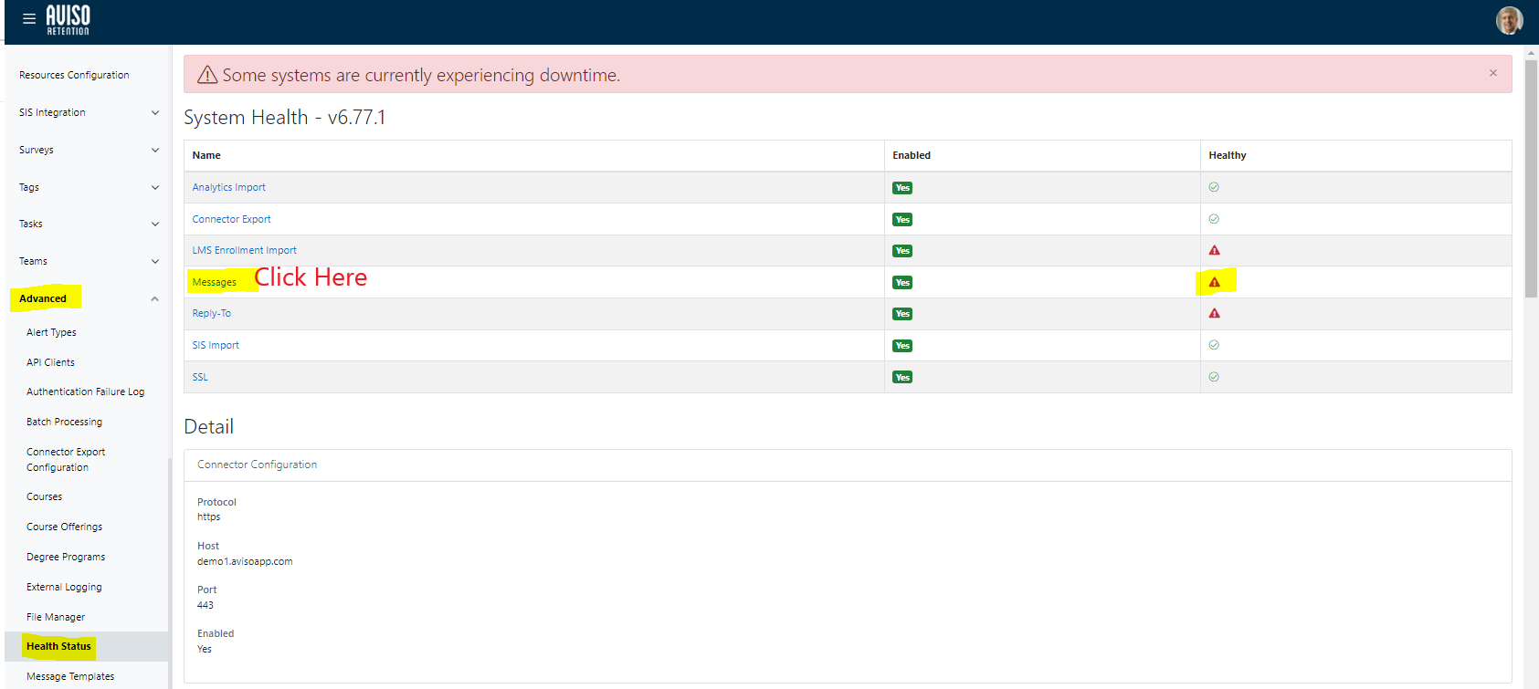Expand the Tags menu chevron
Screen dimensions: 1539x689
click(x=155, y=187)
